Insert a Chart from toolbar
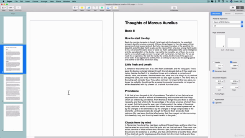The height and width of the screenshot is (138, 245). 88,8
